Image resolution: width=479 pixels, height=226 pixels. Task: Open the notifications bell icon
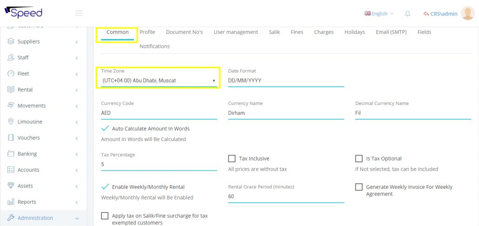tap(407, 13)
